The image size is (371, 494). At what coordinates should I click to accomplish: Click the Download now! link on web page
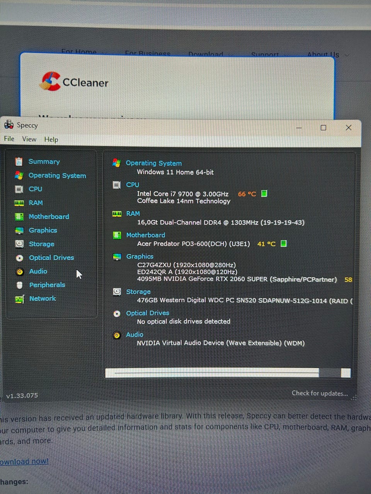click(24, 462)
